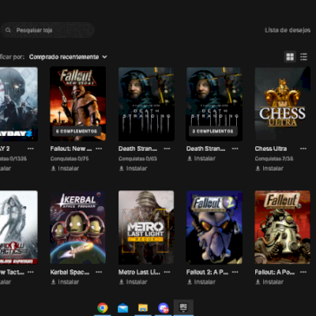The image size is (316, 316).
Task: Install Fallout: A Post Nuclear RPG
Action: tap(269, 282)
